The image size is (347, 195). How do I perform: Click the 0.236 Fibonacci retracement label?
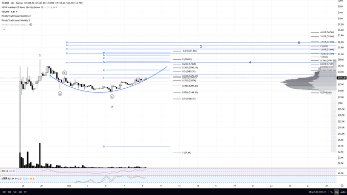[189, 64]
